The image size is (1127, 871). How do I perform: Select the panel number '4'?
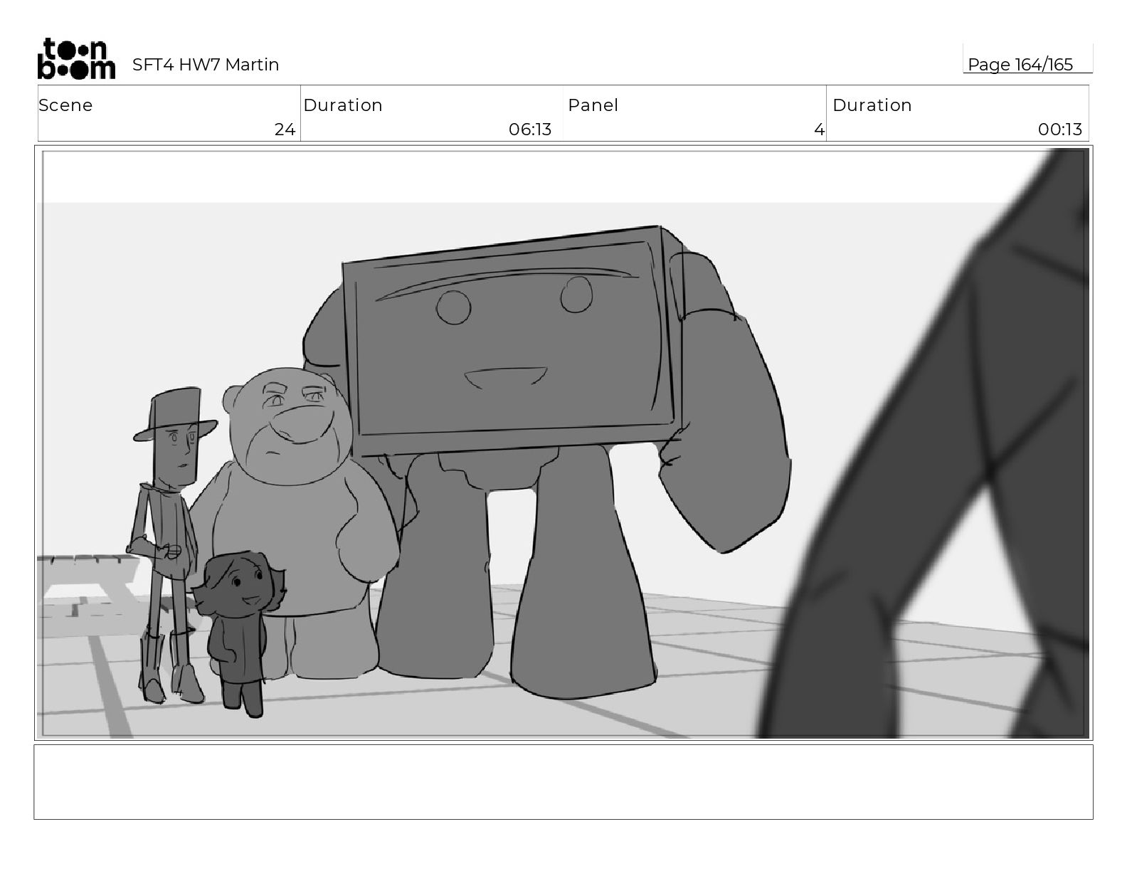tap(819, 130)
